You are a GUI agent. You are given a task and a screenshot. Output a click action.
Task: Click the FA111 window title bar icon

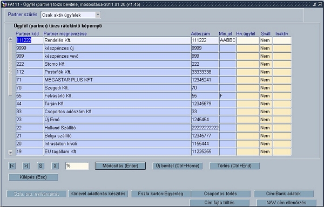[4, 4]
